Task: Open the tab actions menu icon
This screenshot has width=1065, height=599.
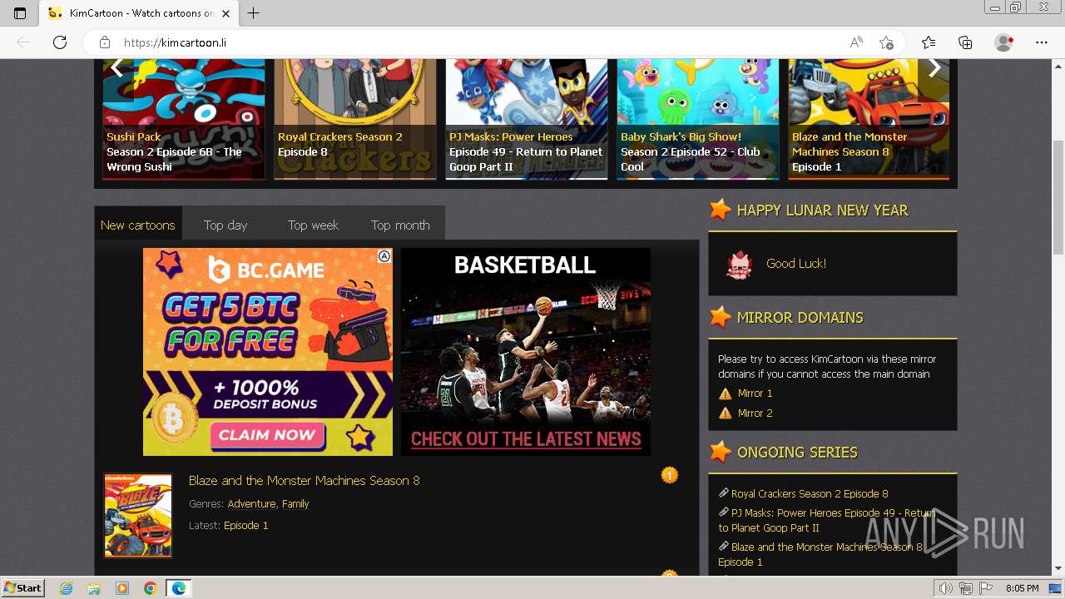Action: pos(20,12)
